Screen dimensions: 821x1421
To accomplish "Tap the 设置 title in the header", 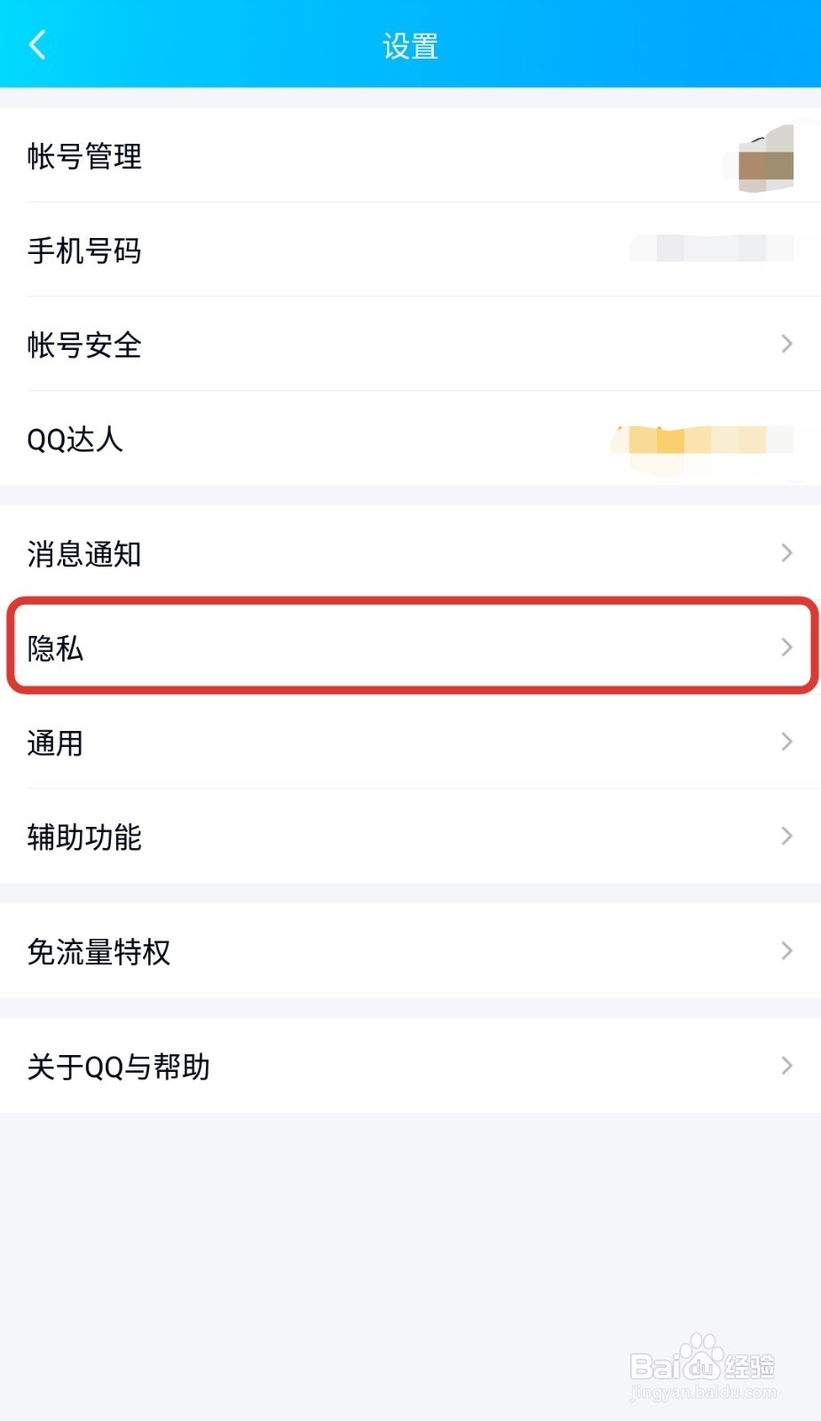I will pos(410,46).
